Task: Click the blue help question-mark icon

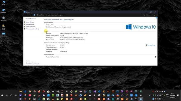Action: click(156, 18)
